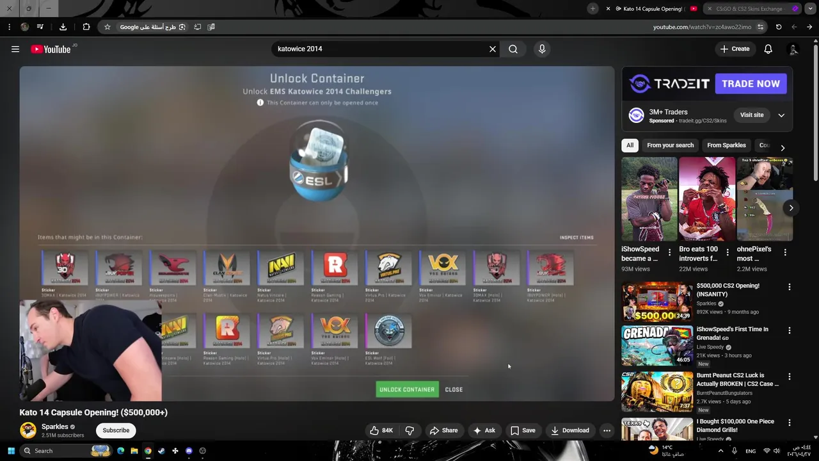Bookmark this page with the star
Screen dimensions: 819x461
[107, 27]
